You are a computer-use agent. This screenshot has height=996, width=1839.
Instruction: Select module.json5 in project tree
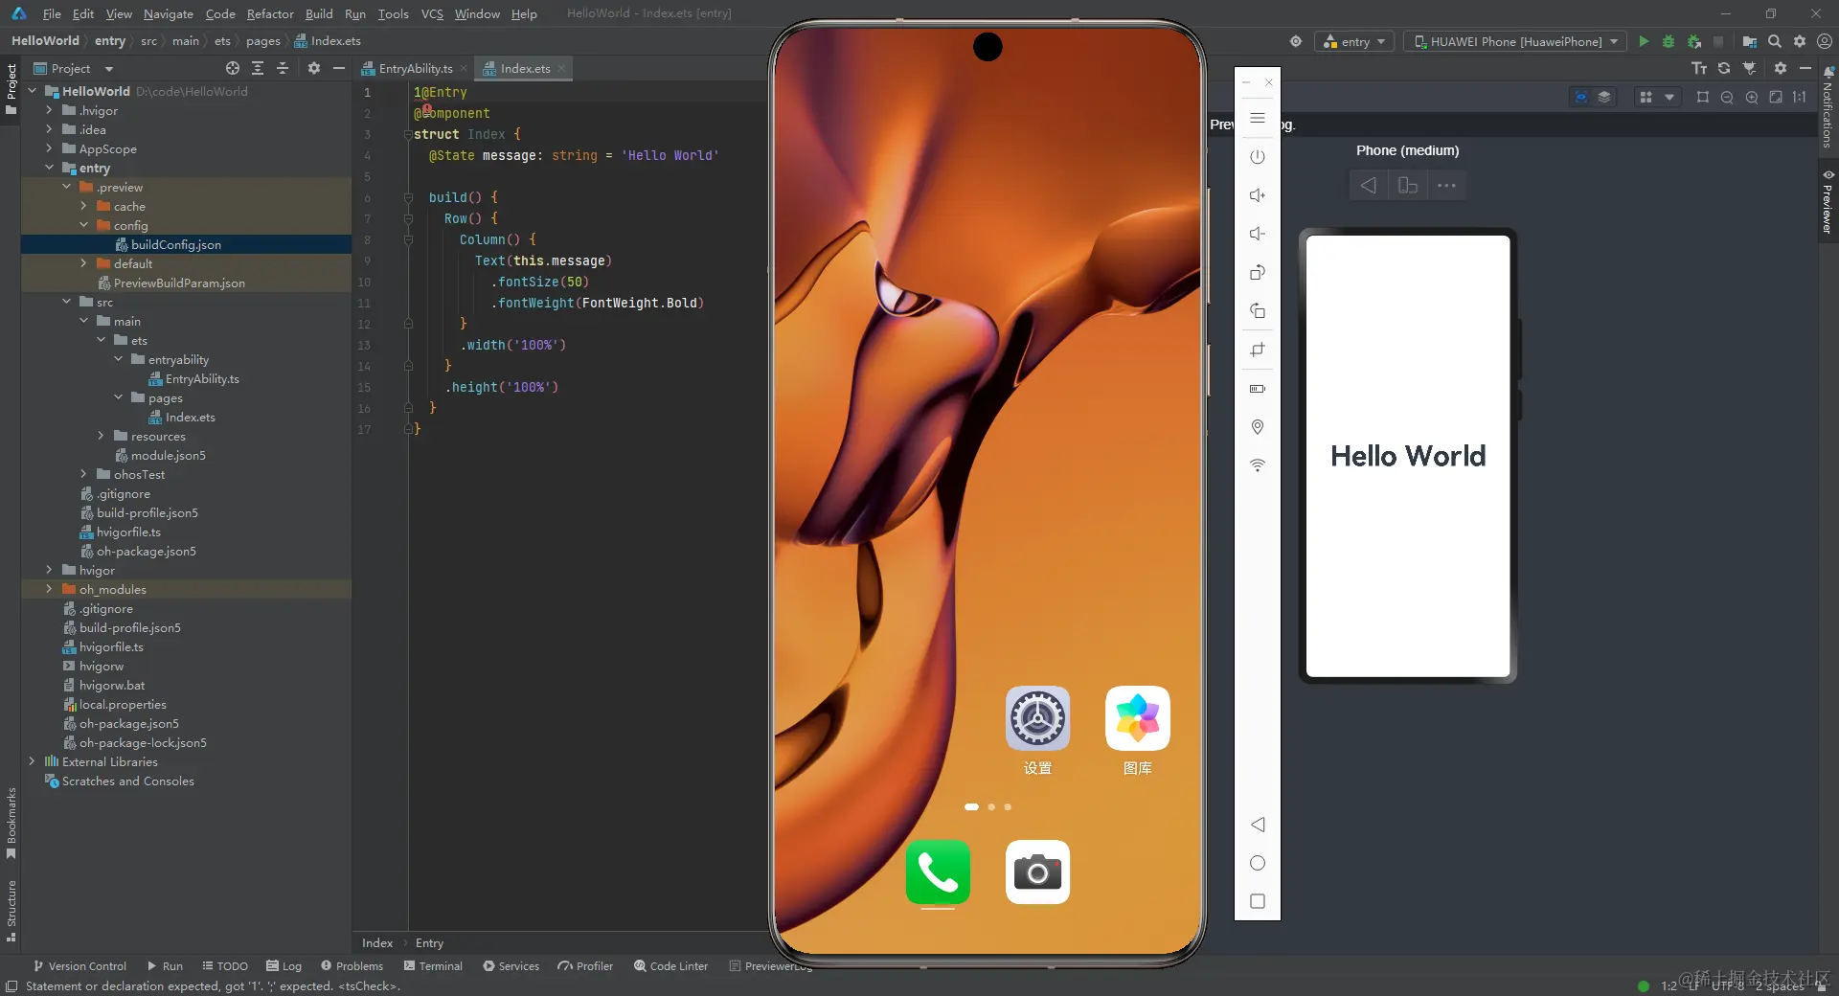pyautogui.click(x=168, y=455)
